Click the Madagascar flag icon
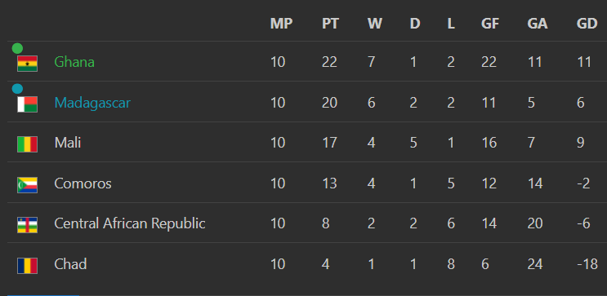This screenshot has height=296, width=607. point(27,104)
